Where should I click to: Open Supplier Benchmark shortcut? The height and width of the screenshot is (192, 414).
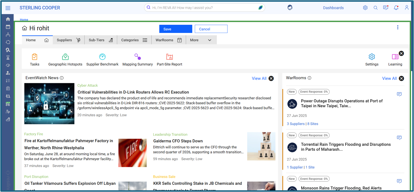(x=102, y=60)
